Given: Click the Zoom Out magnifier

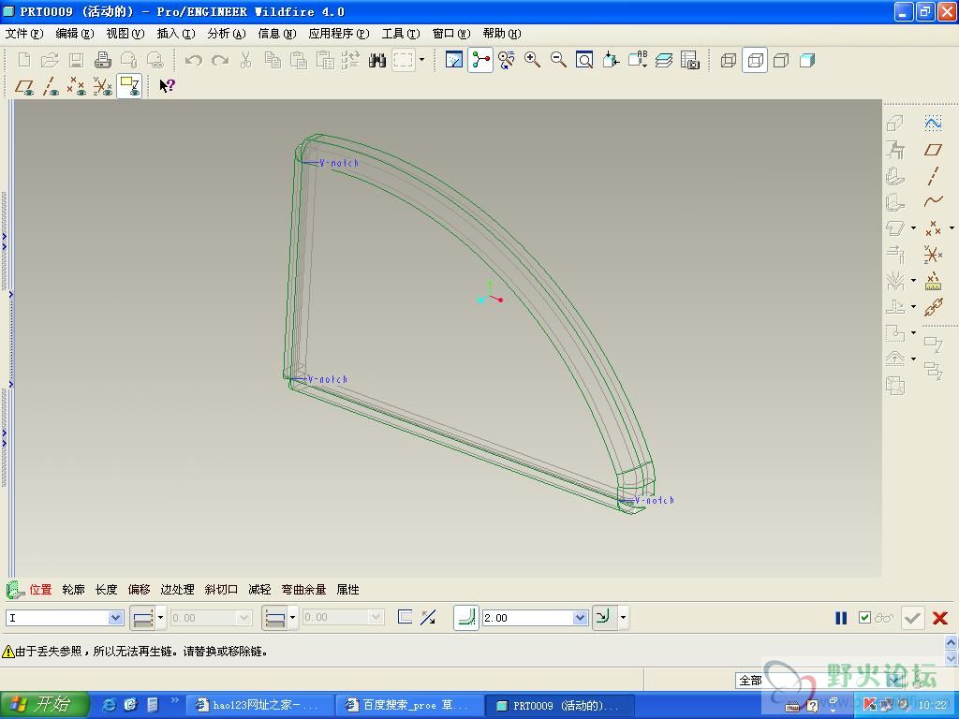Looking at the screenshot, I should click(x=558, y=60).
